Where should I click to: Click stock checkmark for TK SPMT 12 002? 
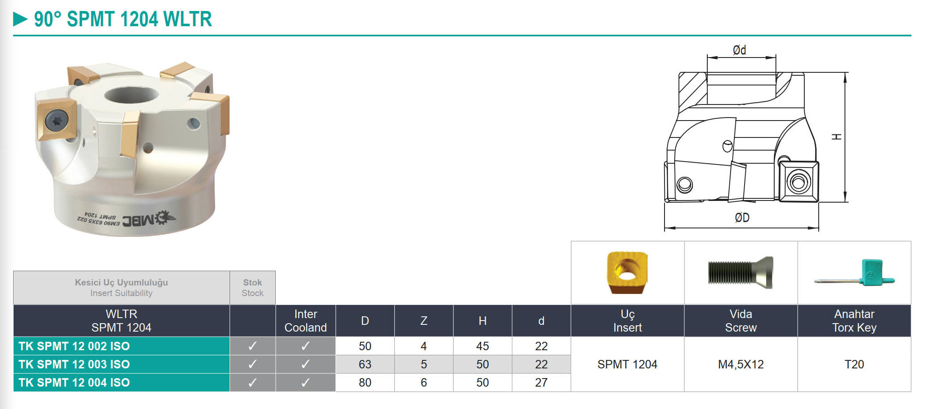[252, 346]
